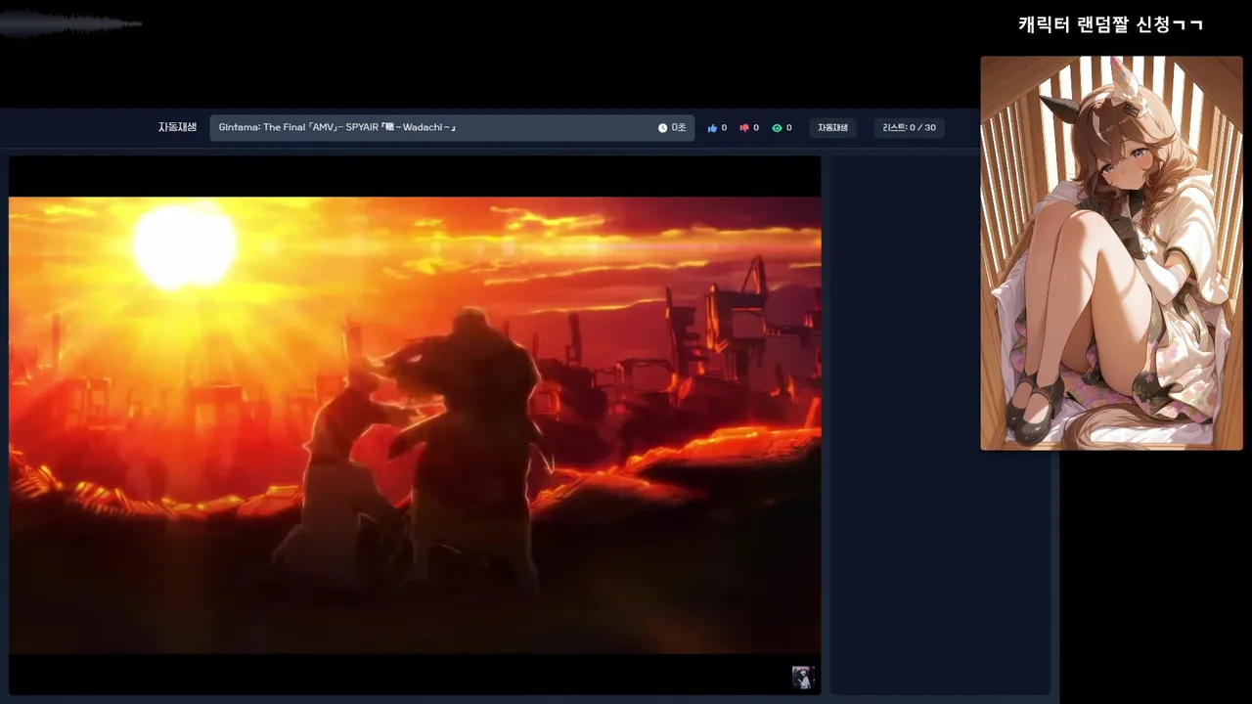Image resolution: width=1252 pixels, height=704 pixels.
Task: Click the thumbs-up like icon
Action: [x=712, y=128]
